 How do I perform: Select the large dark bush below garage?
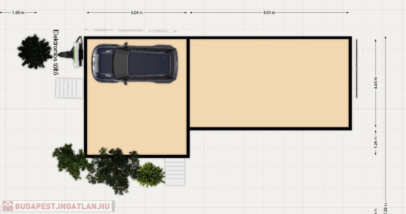pyautogui.click(x=113, y=170)
